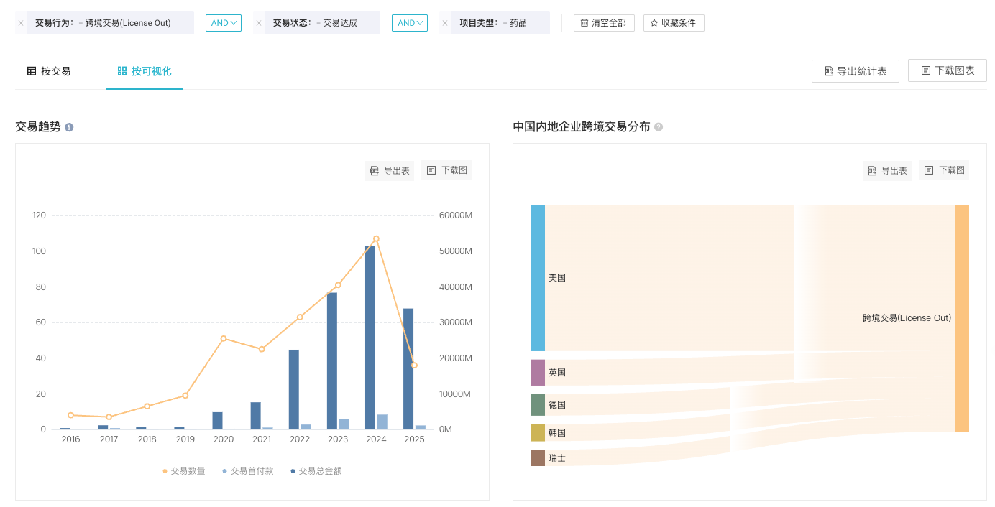Click the 清空全部 clear all button

click(604, 23)
